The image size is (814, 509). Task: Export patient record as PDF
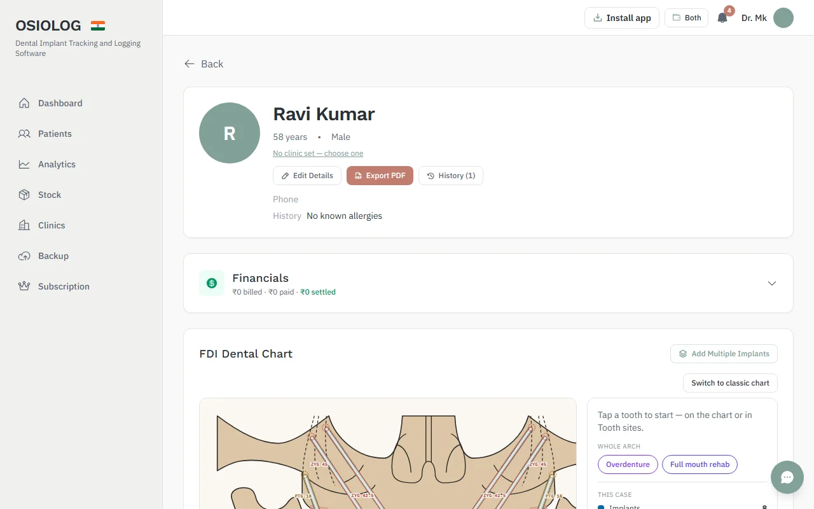click(380, 176)
